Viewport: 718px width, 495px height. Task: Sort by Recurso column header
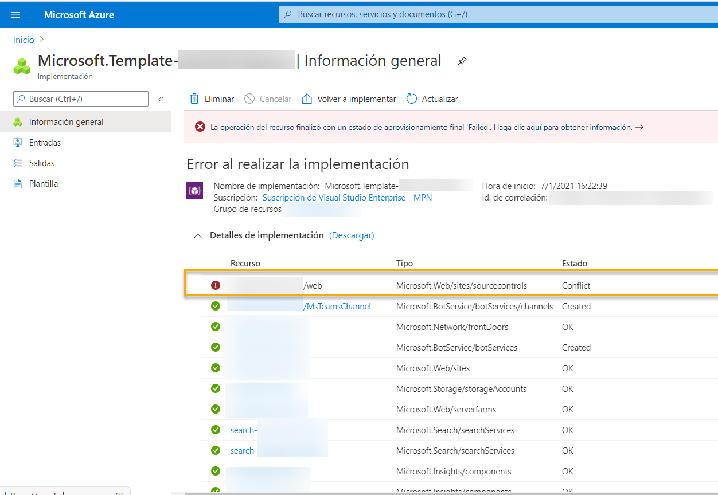245,264
